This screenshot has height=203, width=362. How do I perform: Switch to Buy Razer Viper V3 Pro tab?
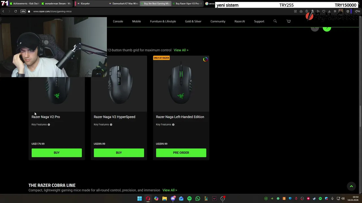pyautogui.click(x=187, y=3)
